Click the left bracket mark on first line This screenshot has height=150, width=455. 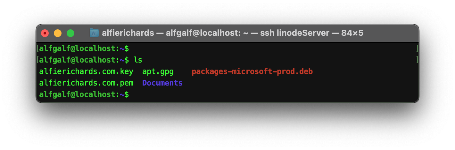38,49
